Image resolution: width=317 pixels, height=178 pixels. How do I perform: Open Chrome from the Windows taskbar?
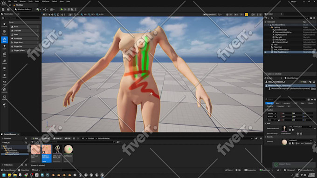point(26,175)
